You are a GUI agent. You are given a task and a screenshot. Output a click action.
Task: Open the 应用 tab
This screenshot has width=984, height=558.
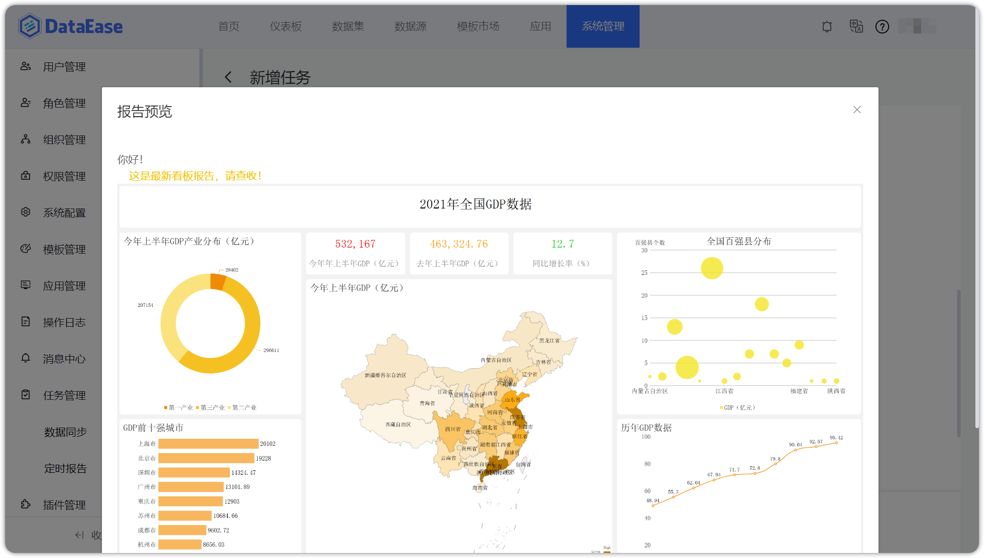(541, 26)
